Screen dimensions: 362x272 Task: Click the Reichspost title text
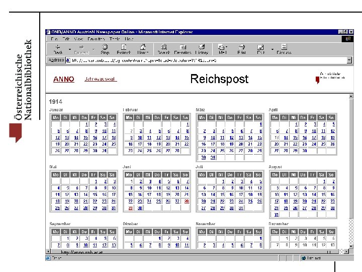point(219,79)
